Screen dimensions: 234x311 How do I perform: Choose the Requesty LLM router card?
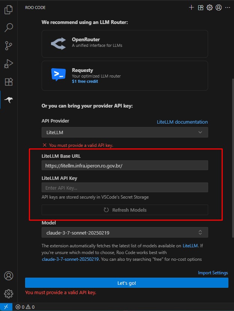click(x=124, y=76)
